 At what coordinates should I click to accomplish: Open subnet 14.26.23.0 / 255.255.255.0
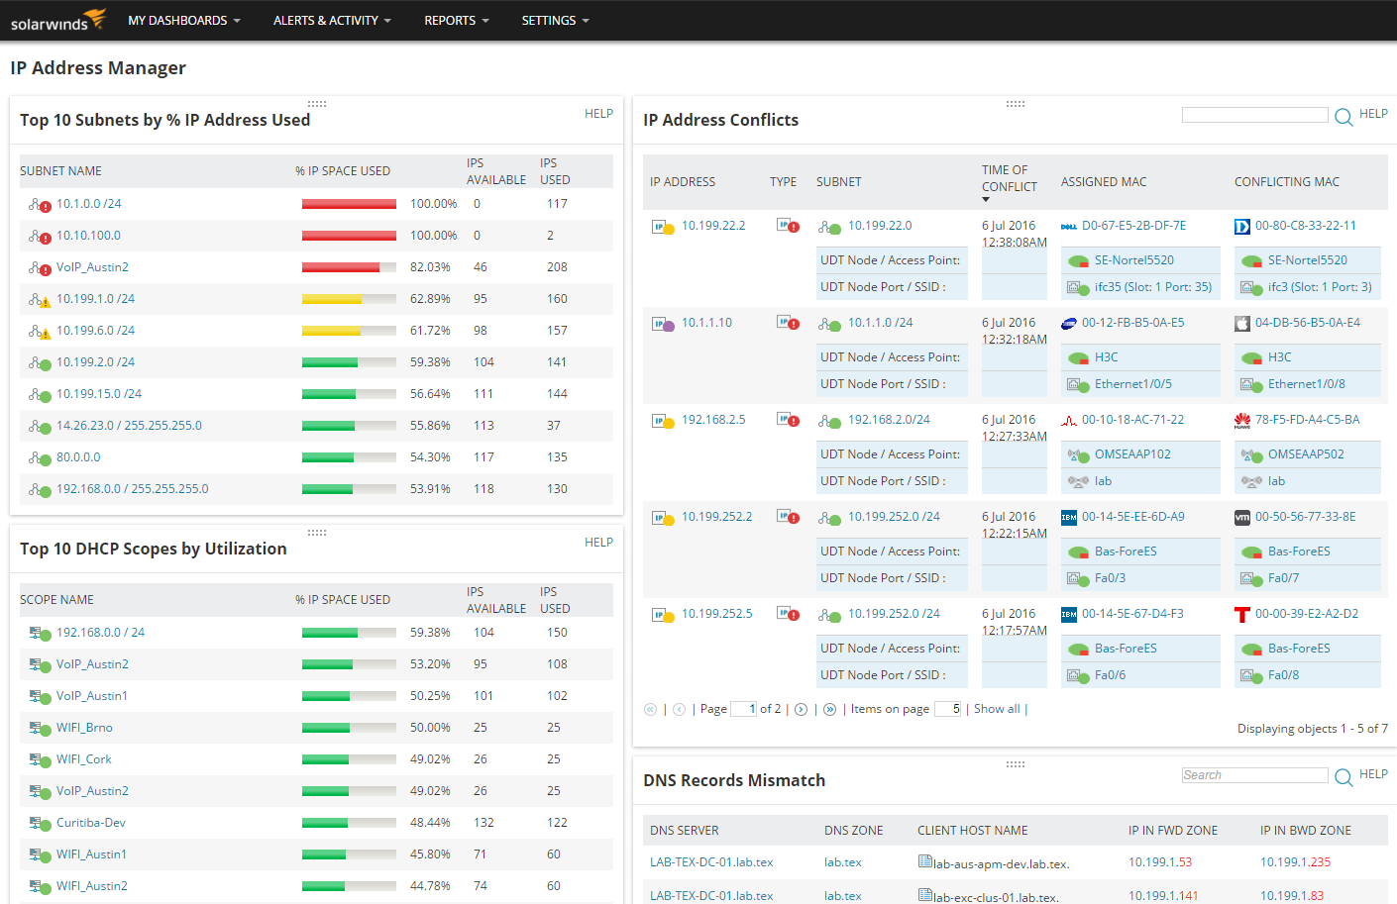(129, 426)
